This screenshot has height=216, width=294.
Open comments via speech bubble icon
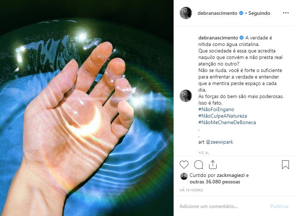(x=199, y=165)
